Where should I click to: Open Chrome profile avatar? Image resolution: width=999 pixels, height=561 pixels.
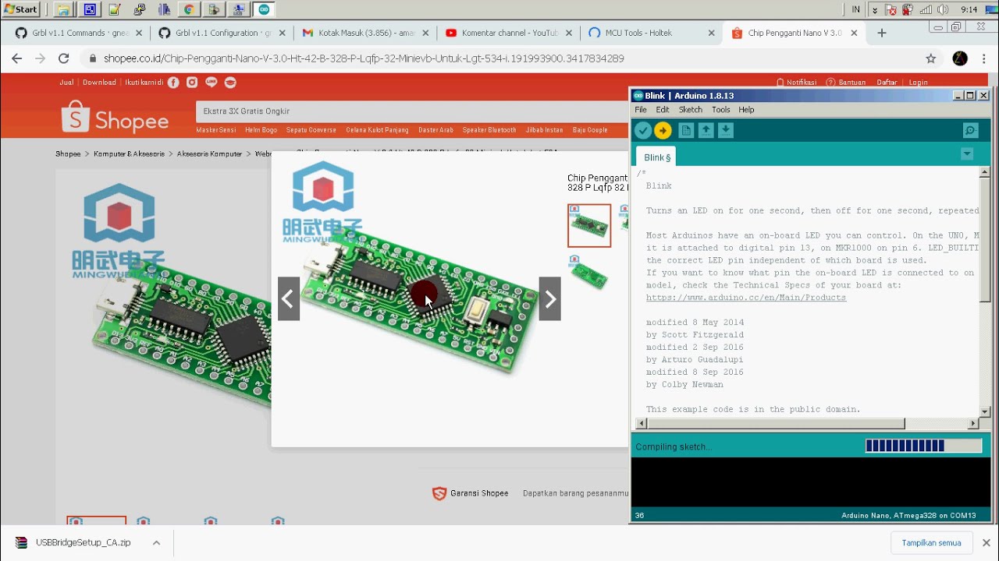coord(960,58)
